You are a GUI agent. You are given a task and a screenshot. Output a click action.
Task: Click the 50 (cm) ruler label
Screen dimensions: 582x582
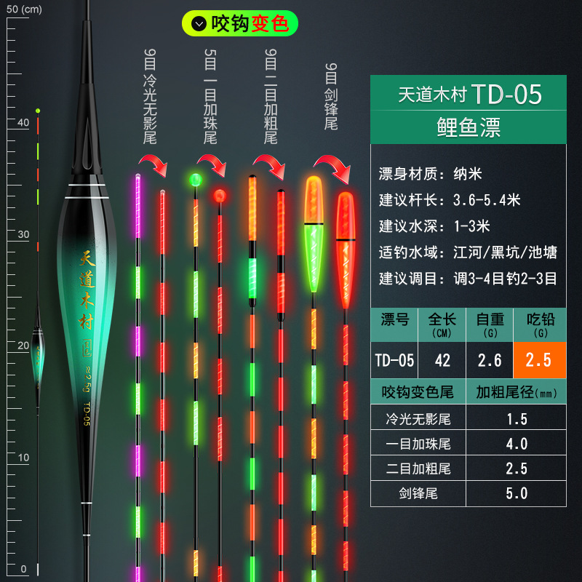tap(24, 9)
